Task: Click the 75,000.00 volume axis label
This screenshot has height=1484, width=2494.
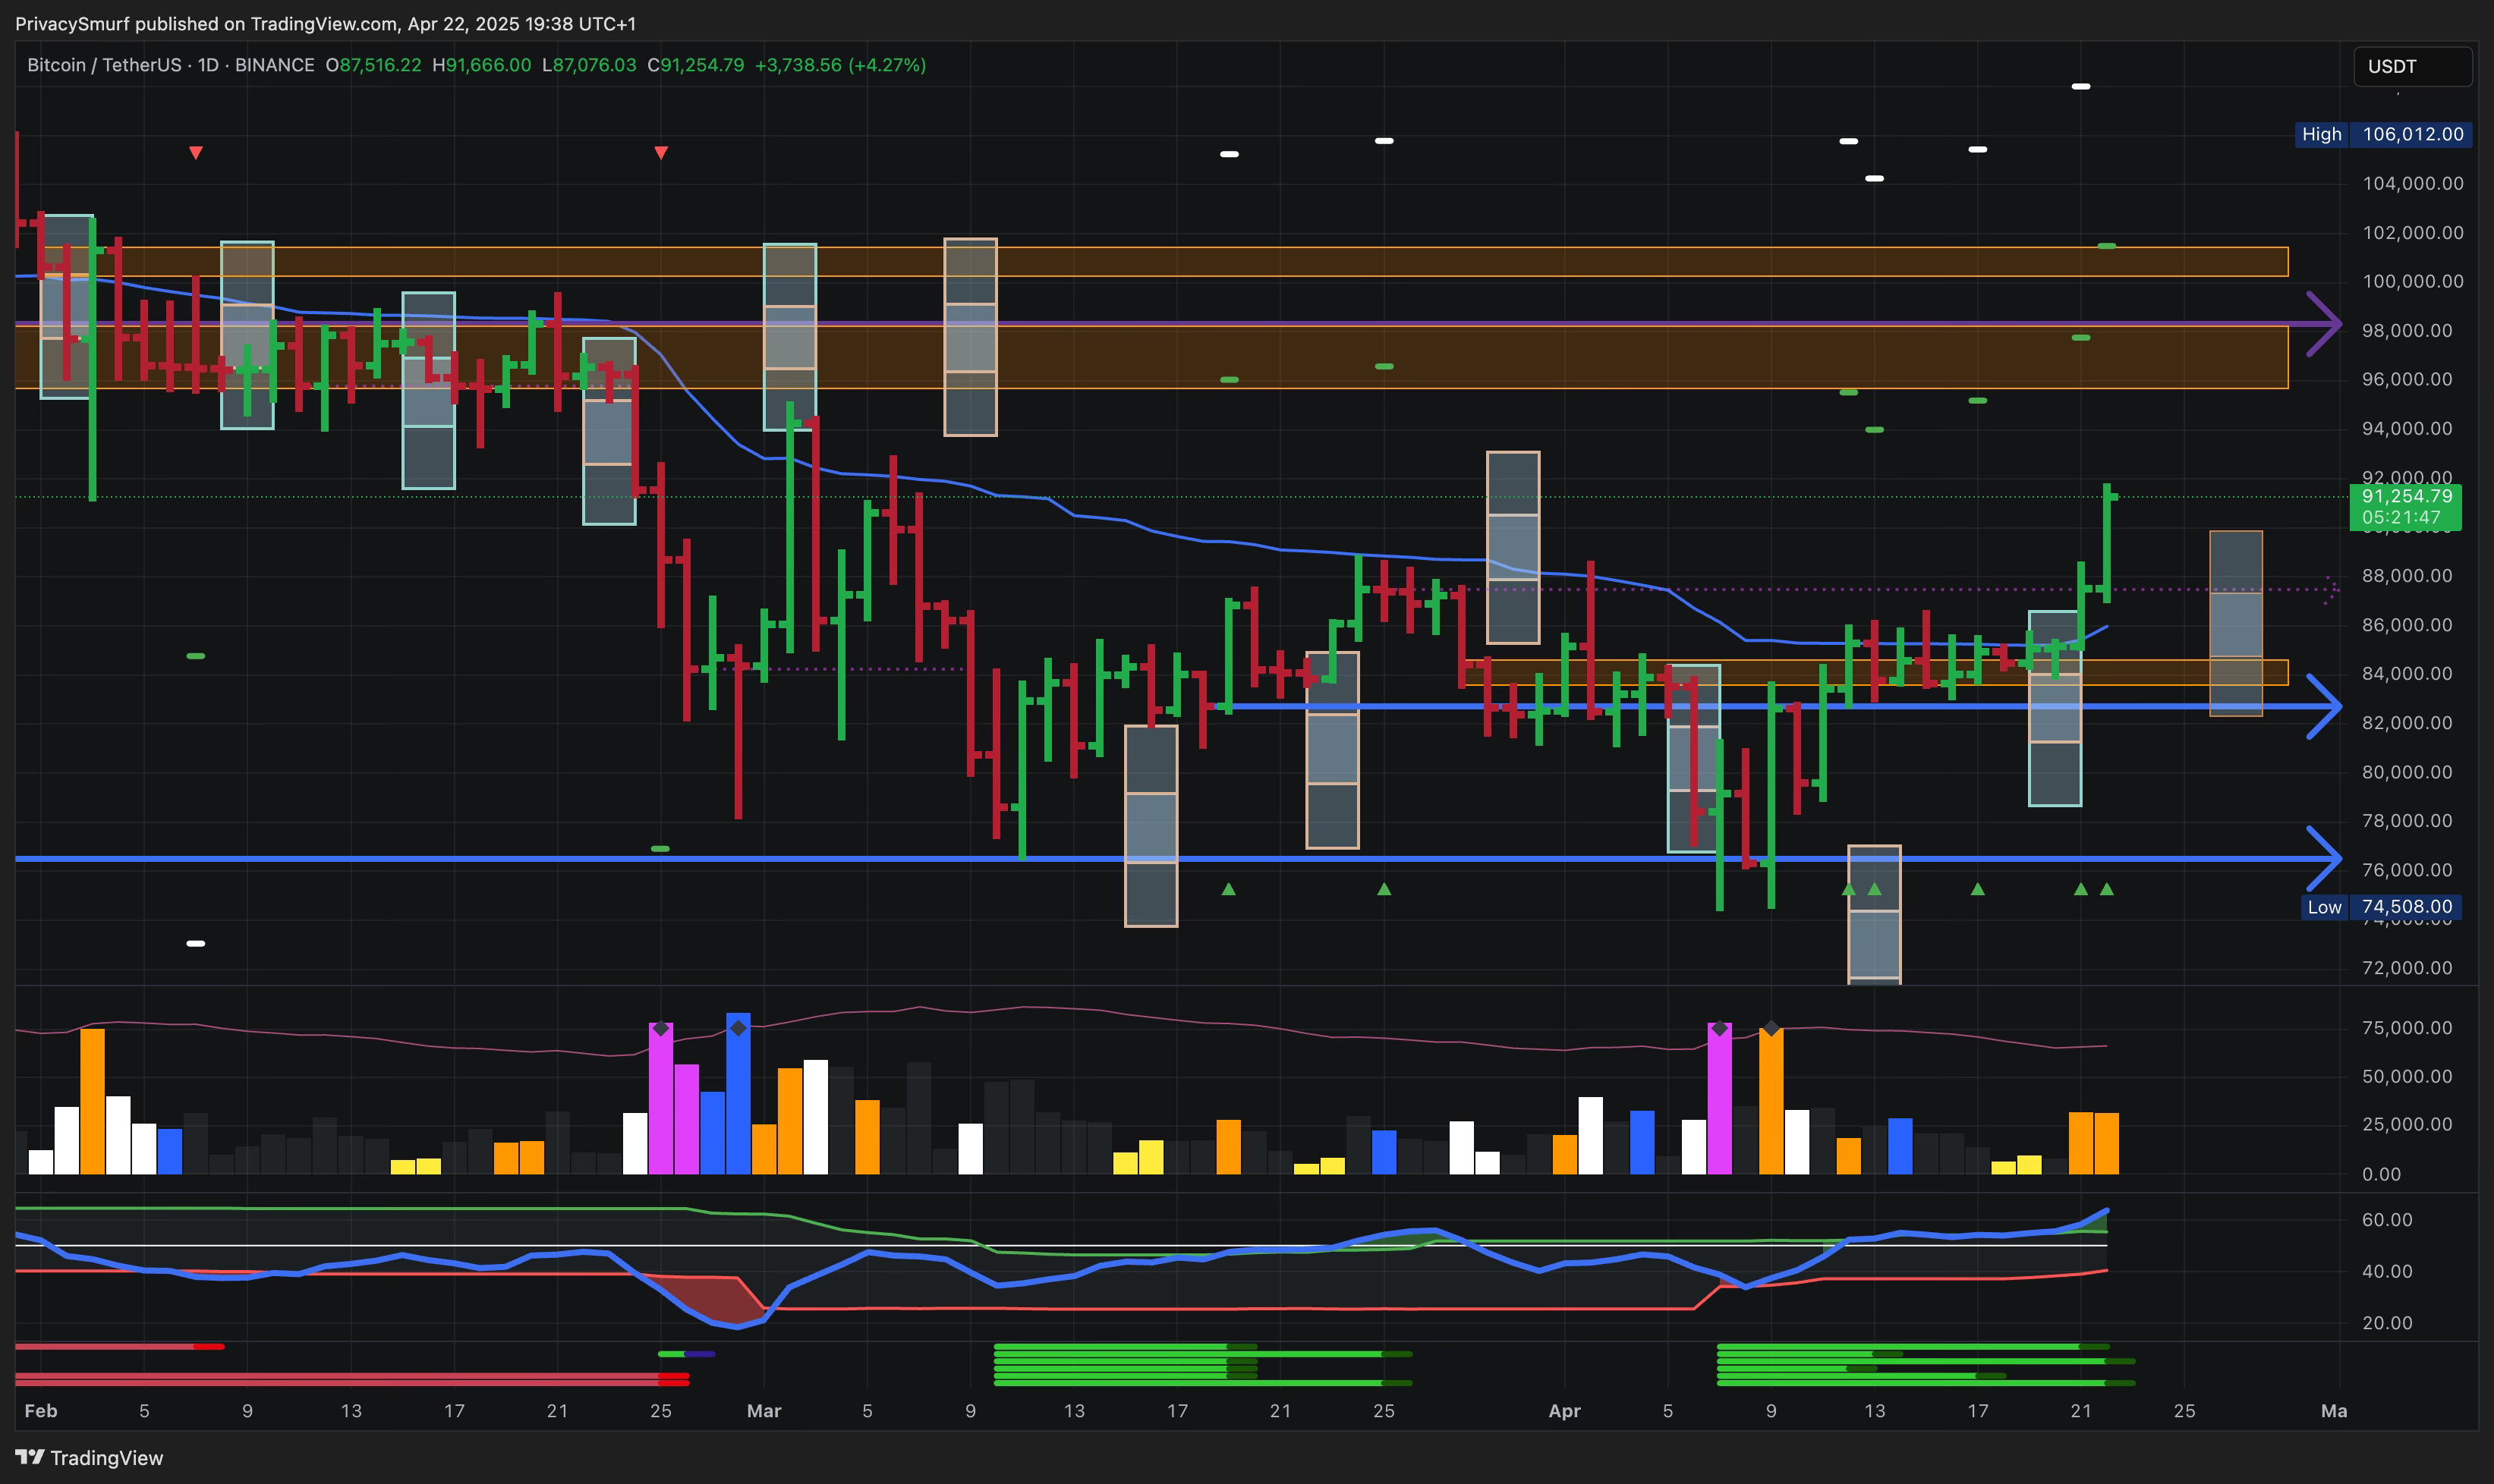Action: click(2407, 1028)
